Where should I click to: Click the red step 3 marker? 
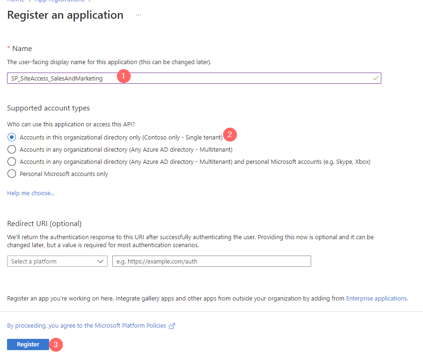pyautogui.click(x=56, y=344)
